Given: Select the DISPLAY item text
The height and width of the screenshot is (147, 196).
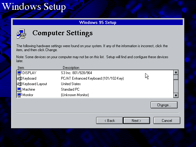Looking at the screenshot, I should tap(29, 73).
